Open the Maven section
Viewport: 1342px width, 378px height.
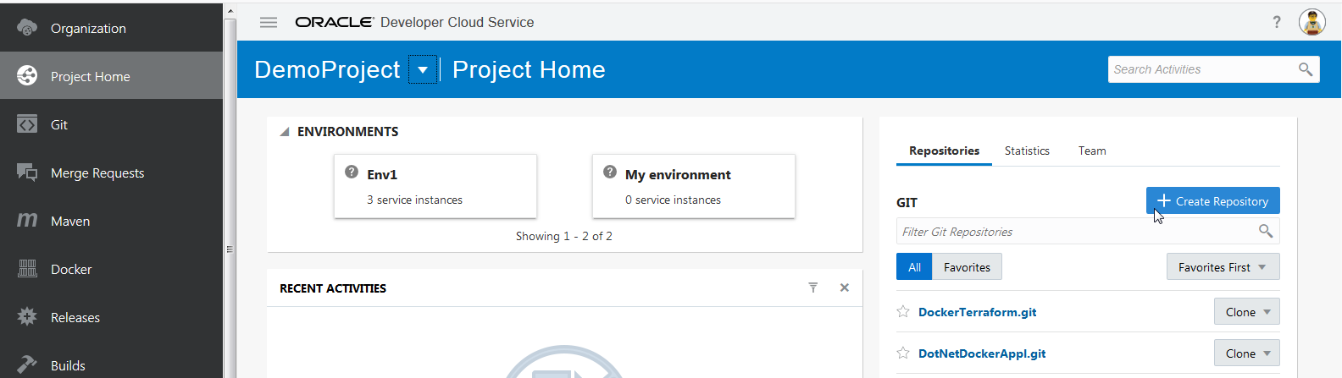69,221
